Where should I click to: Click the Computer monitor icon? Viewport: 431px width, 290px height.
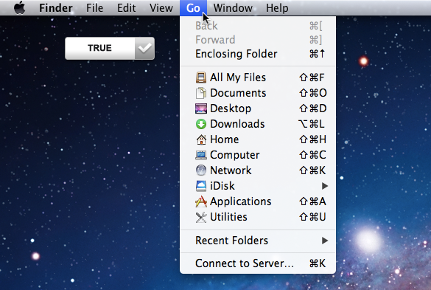point(201,155)
